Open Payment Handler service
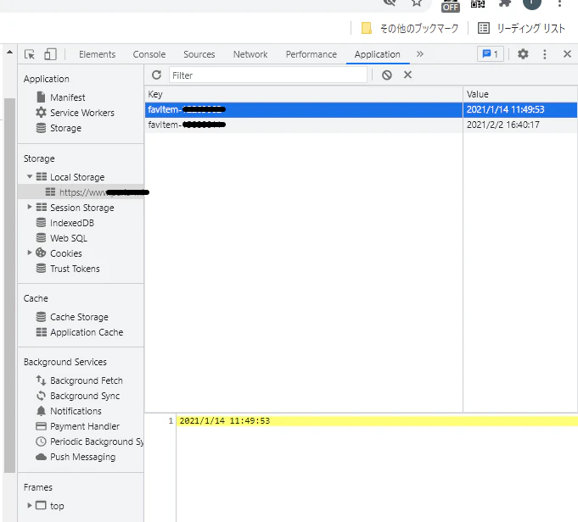Screen dimensions: 578x522 click(85, 426)
